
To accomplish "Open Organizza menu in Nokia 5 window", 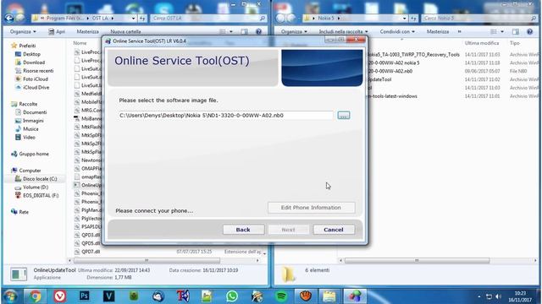I will pyautogui.click(x=294, y=31).
